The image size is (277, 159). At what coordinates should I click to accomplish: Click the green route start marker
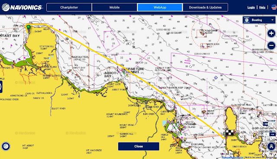tap(29, 27)
